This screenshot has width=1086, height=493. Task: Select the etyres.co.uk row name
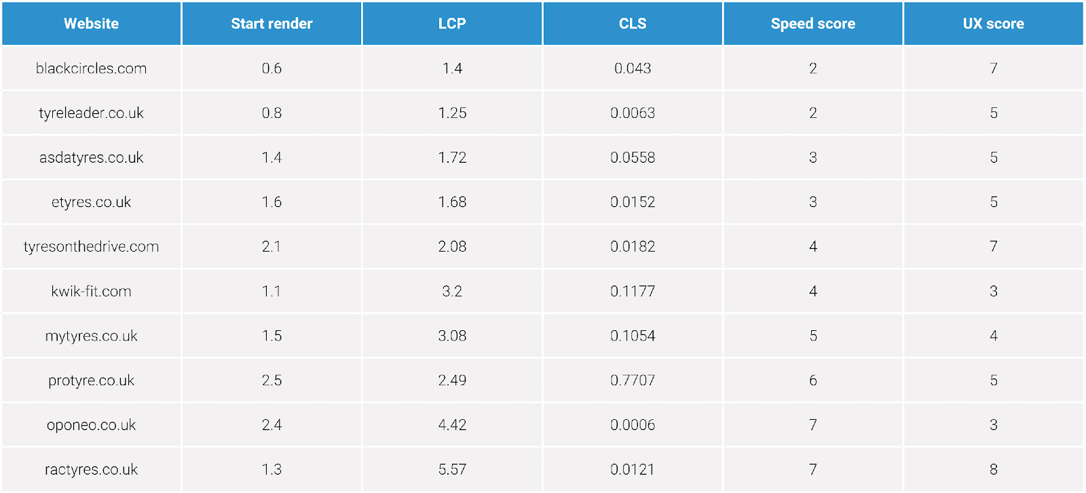tap(92, 202)
